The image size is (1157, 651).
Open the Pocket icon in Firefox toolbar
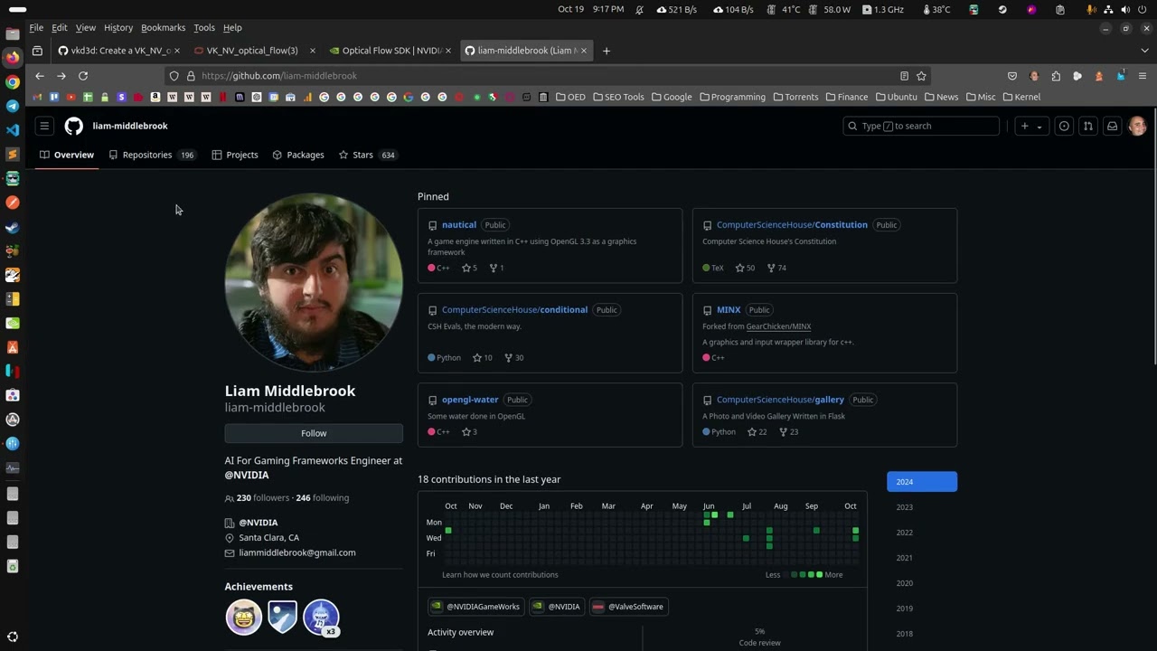(x=1012, y=76)
